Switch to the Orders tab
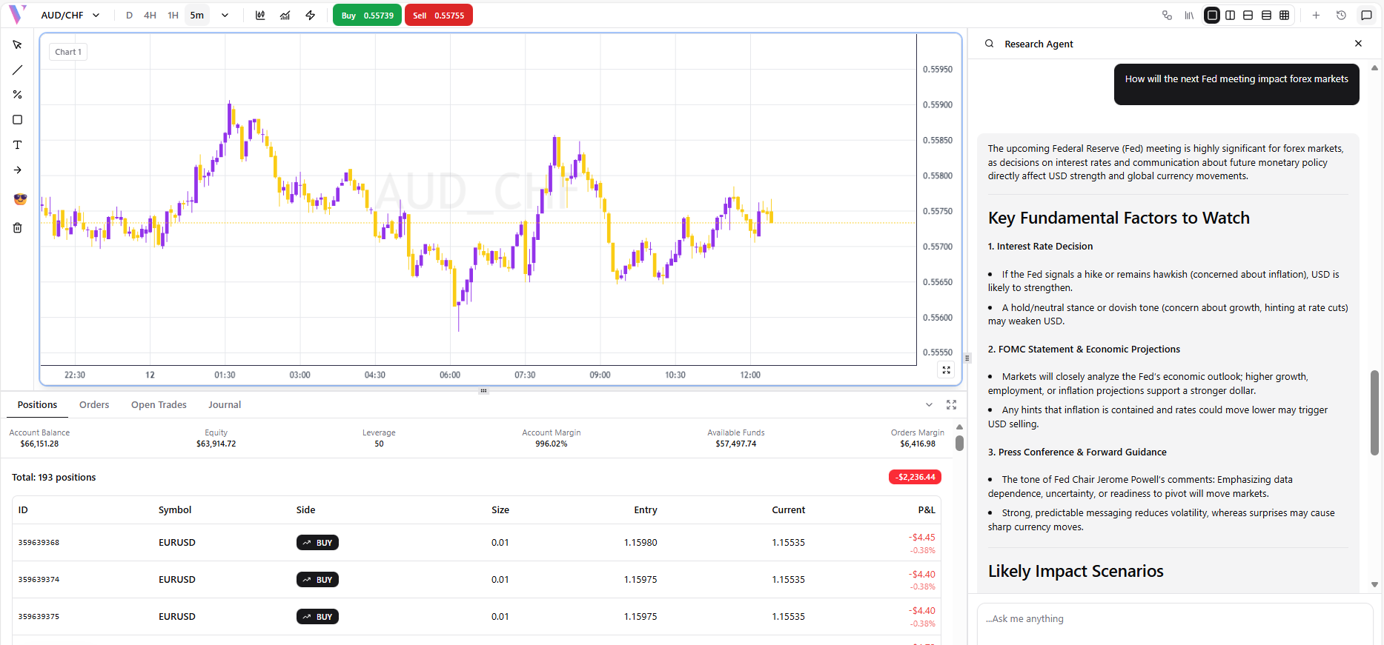Image resolution: width=1384 pixels, height=645 pixels. pos(94,405)
